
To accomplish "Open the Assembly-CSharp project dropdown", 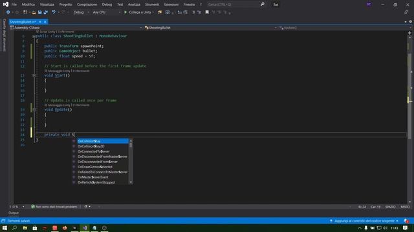I will pyautogui.click(x=76, y=28).
